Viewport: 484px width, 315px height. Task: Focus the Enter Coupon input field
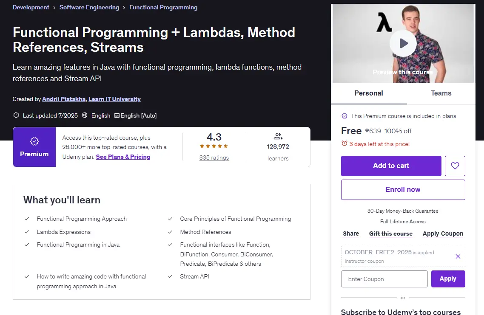coord(384,278)
